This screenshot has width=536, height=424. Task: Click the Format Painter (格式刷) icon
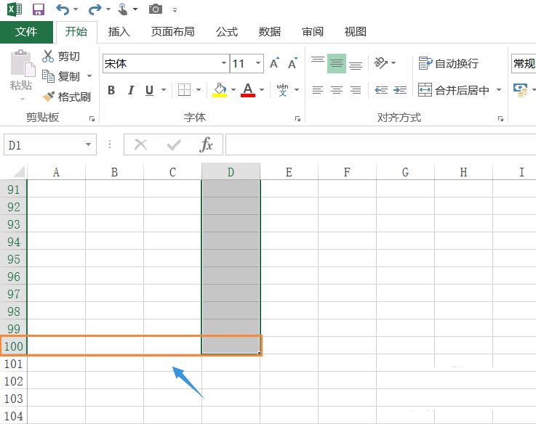(x=49, y=97)
